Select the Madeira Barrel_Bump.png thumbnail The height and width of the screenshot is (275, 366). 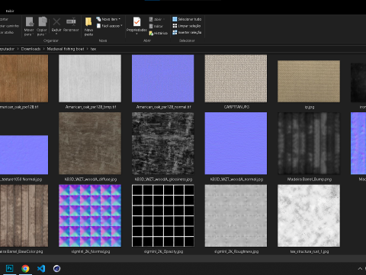click(309, 144)
